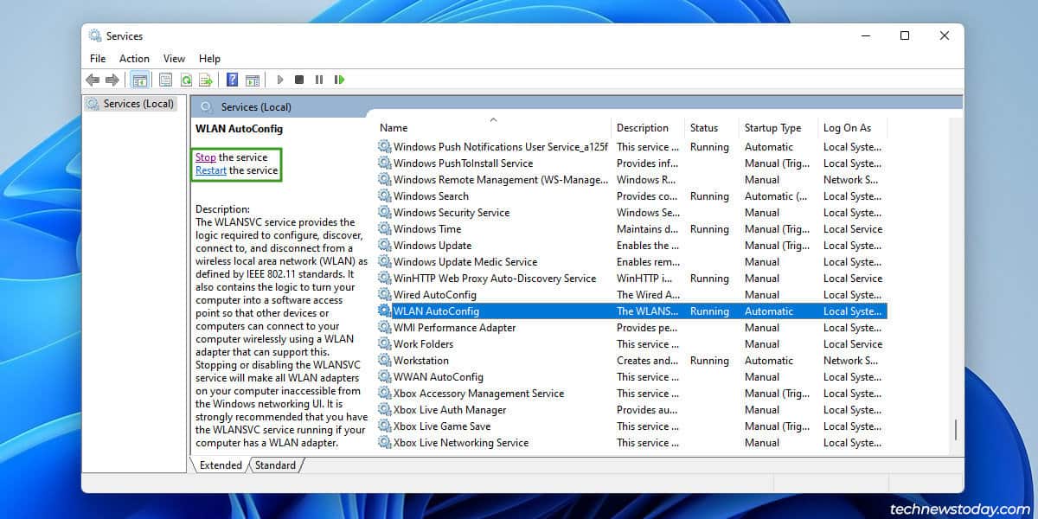The width and height of the screenshot is (1038, 519).
Task: Click gear icon beside Windows Security Service
Action: (x=385, y=213)
